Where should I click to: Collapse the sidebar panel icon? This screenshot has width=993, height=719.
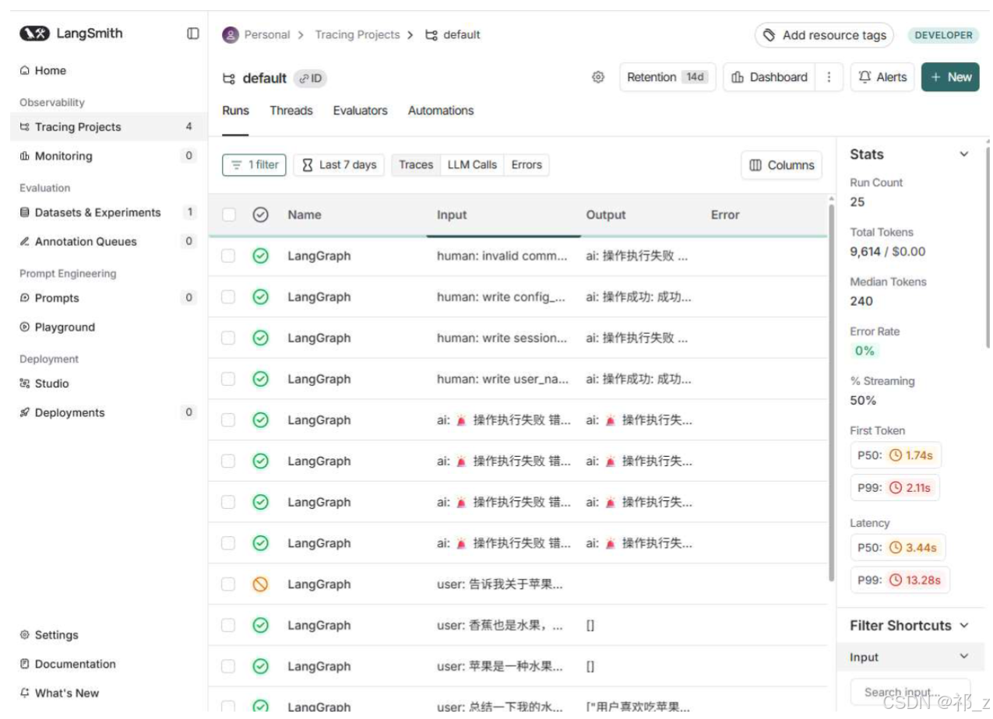(x=192, y=33)
